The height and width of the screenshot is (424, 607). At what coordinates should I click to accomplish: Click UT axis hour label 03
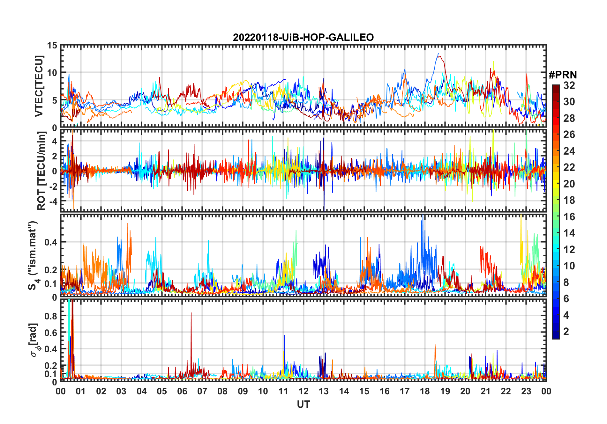(x=121, y=391)
